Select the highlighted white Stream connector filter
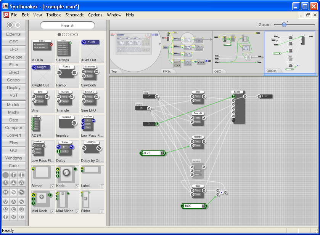 coord(13,192)
